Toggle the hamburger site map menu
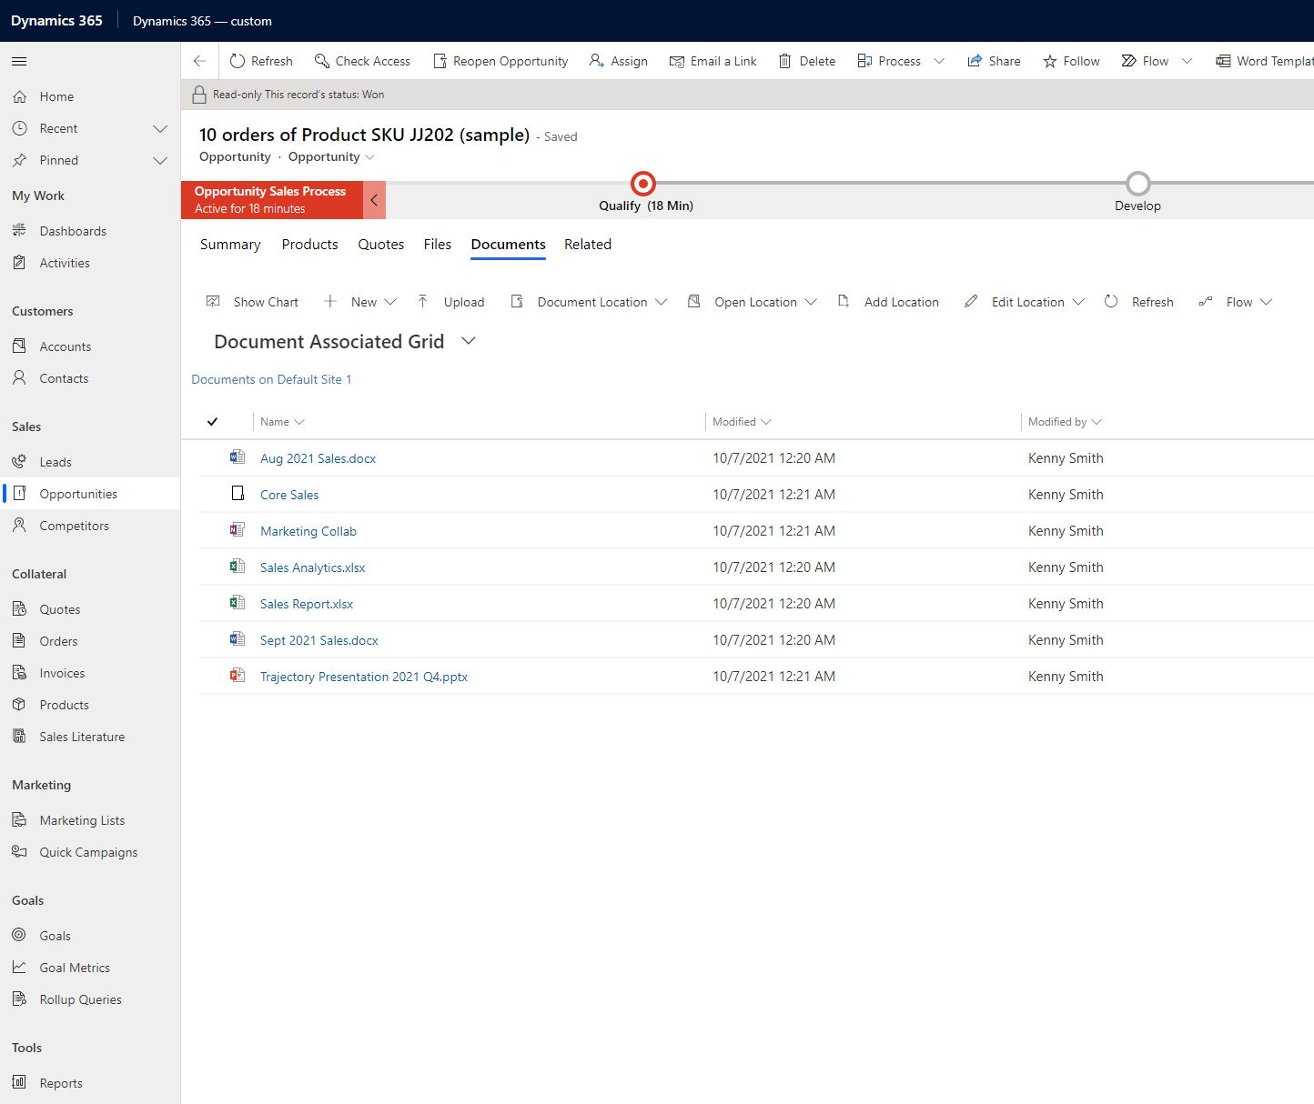The image size is (1314, 1104). (19, 61)
